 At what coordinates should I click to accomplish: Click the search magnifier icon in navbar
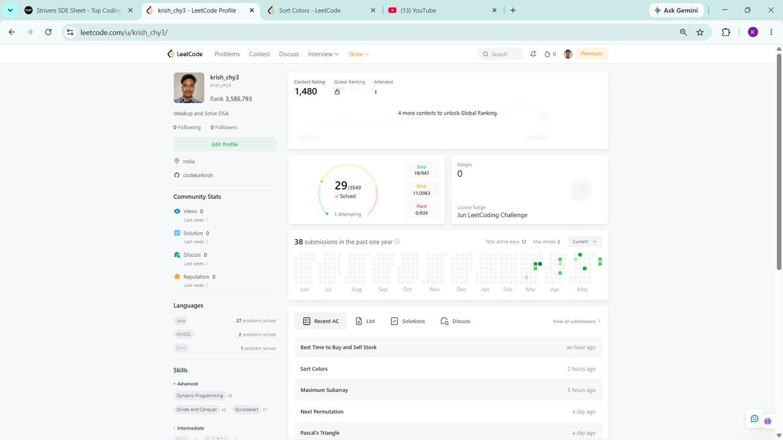[486, 54]
